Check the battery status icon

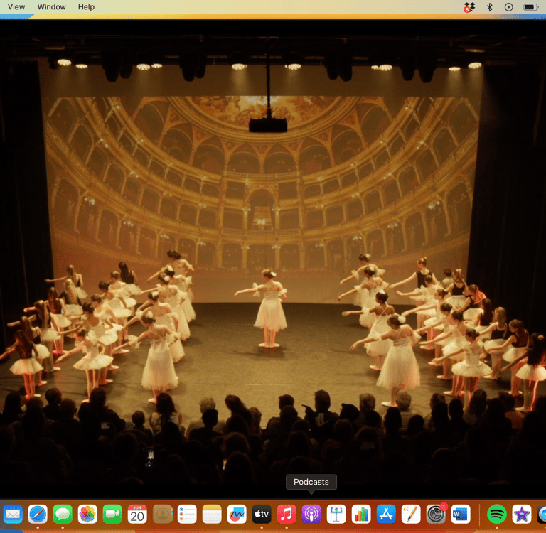click(530, 7)
